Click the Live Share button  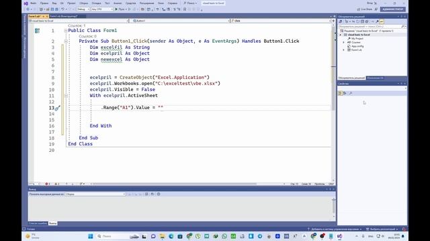(365, 9)
